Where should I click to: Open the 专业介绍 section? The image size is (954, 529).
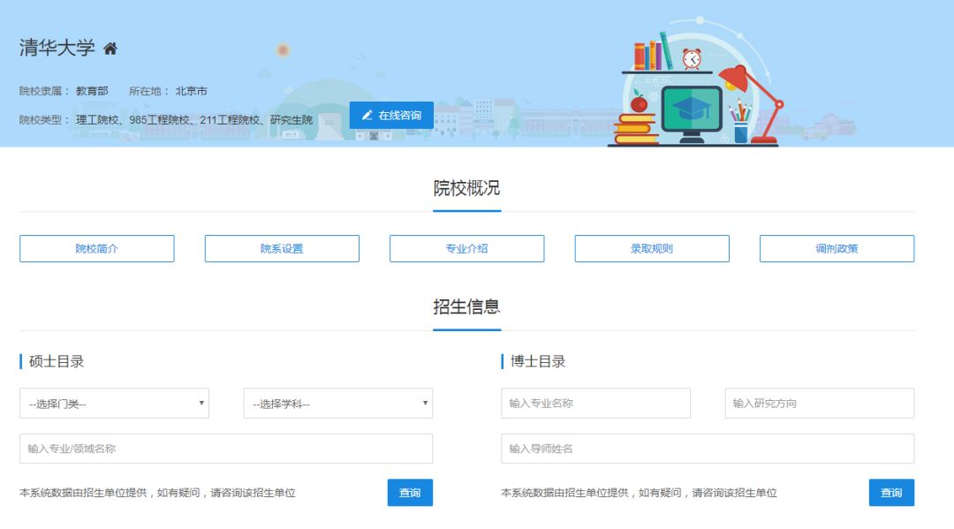(x=466, y=249)
